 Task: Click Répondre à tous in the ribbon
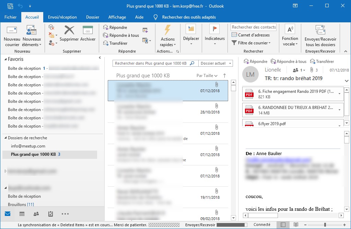click(121, 35)
